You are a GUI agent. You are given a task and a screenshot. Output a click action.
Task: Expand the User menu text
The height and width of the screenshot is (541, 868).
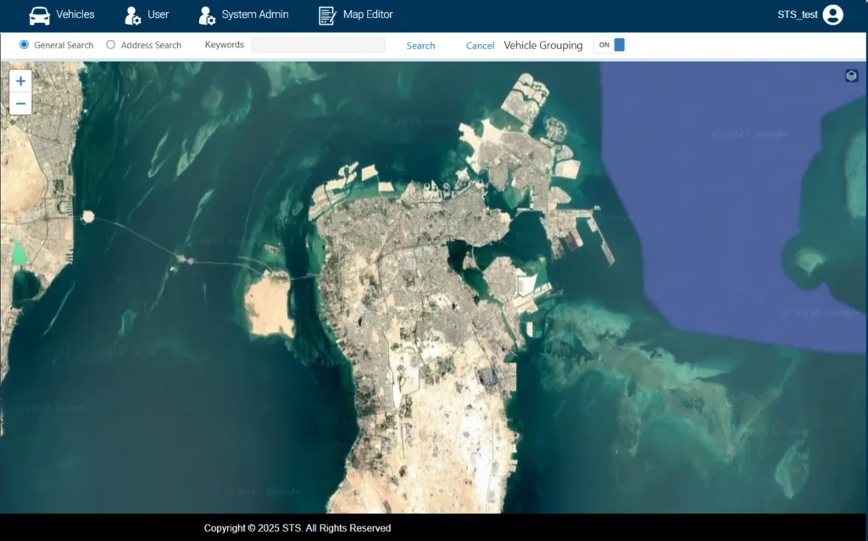coord(159,14)
